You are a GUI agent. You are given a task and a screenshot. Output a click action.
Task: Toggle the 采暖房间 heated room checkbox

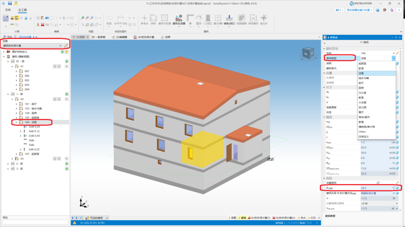378,182
